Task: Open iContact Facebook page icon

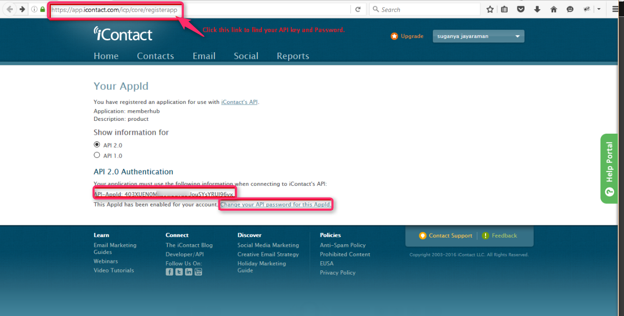Action: 169,272
